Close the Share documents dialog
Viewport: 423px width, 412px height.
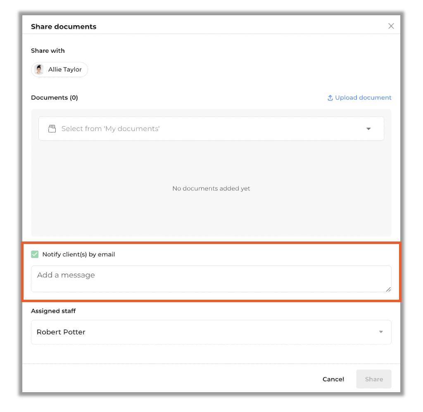click(x=391, y=26)
